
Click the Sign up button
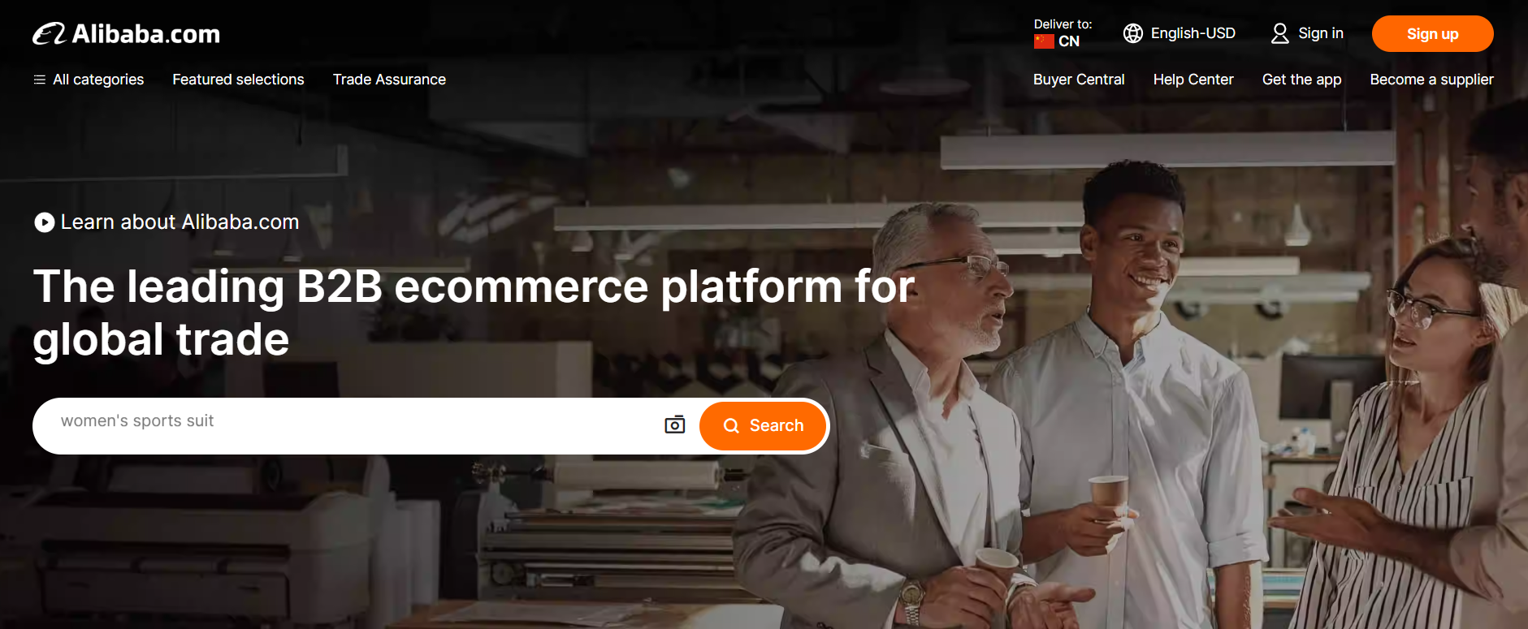click(1433, 34)
